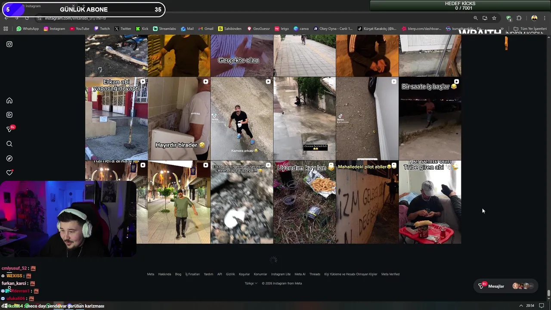The image size is (551, 310).
Task: Click the Yardım footer link
Action: coord(208,274)
